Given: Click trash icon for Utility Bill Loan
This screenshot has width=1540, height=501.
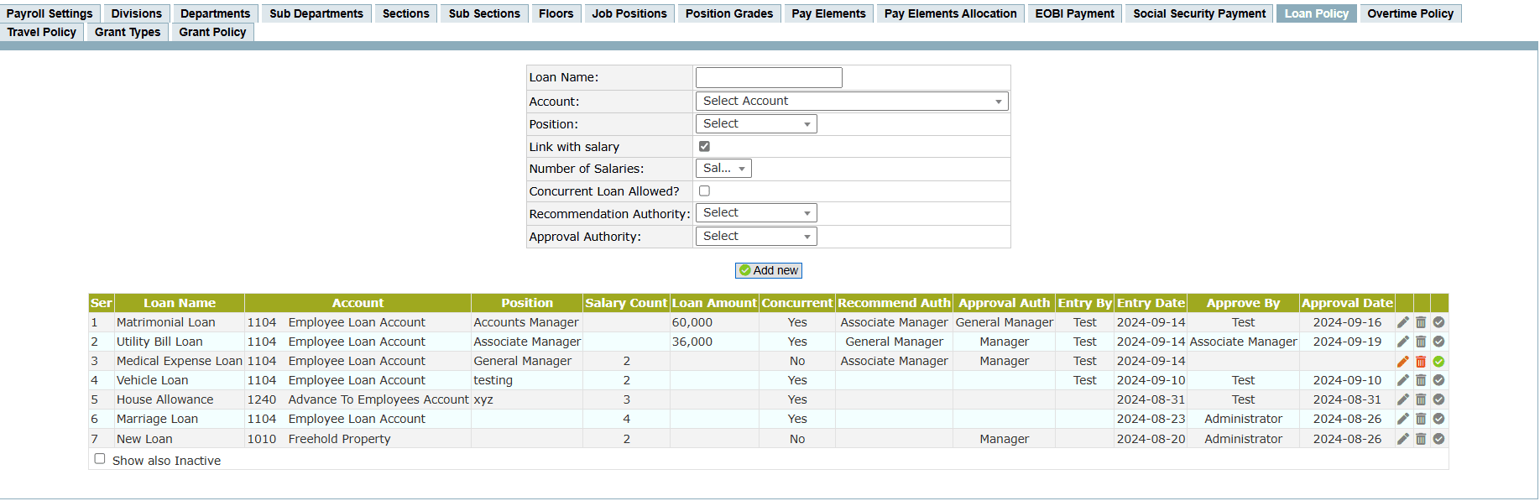Looking at the screenshot, I should (1421, 342).
